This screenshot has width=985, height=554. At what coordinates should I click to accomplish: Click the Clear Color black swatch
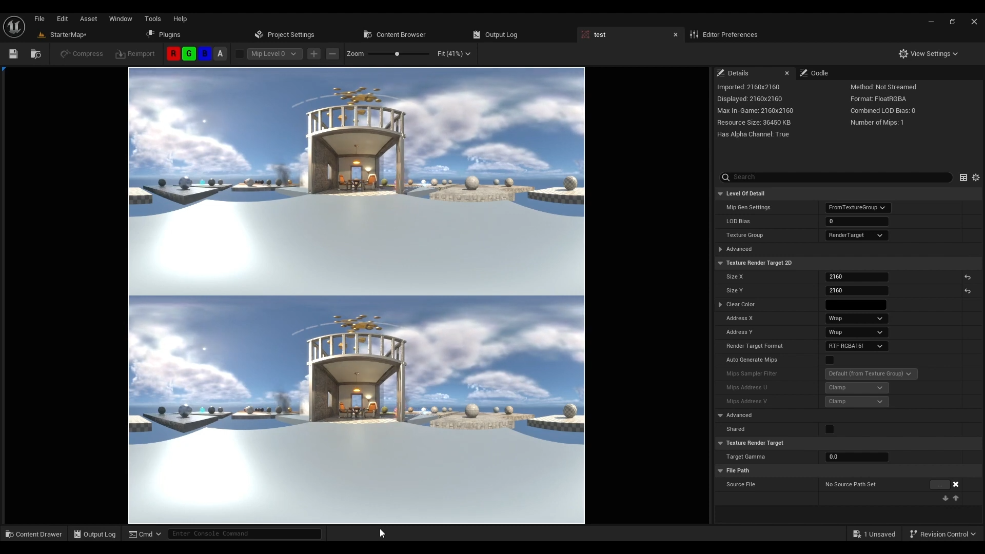point(856,305)
